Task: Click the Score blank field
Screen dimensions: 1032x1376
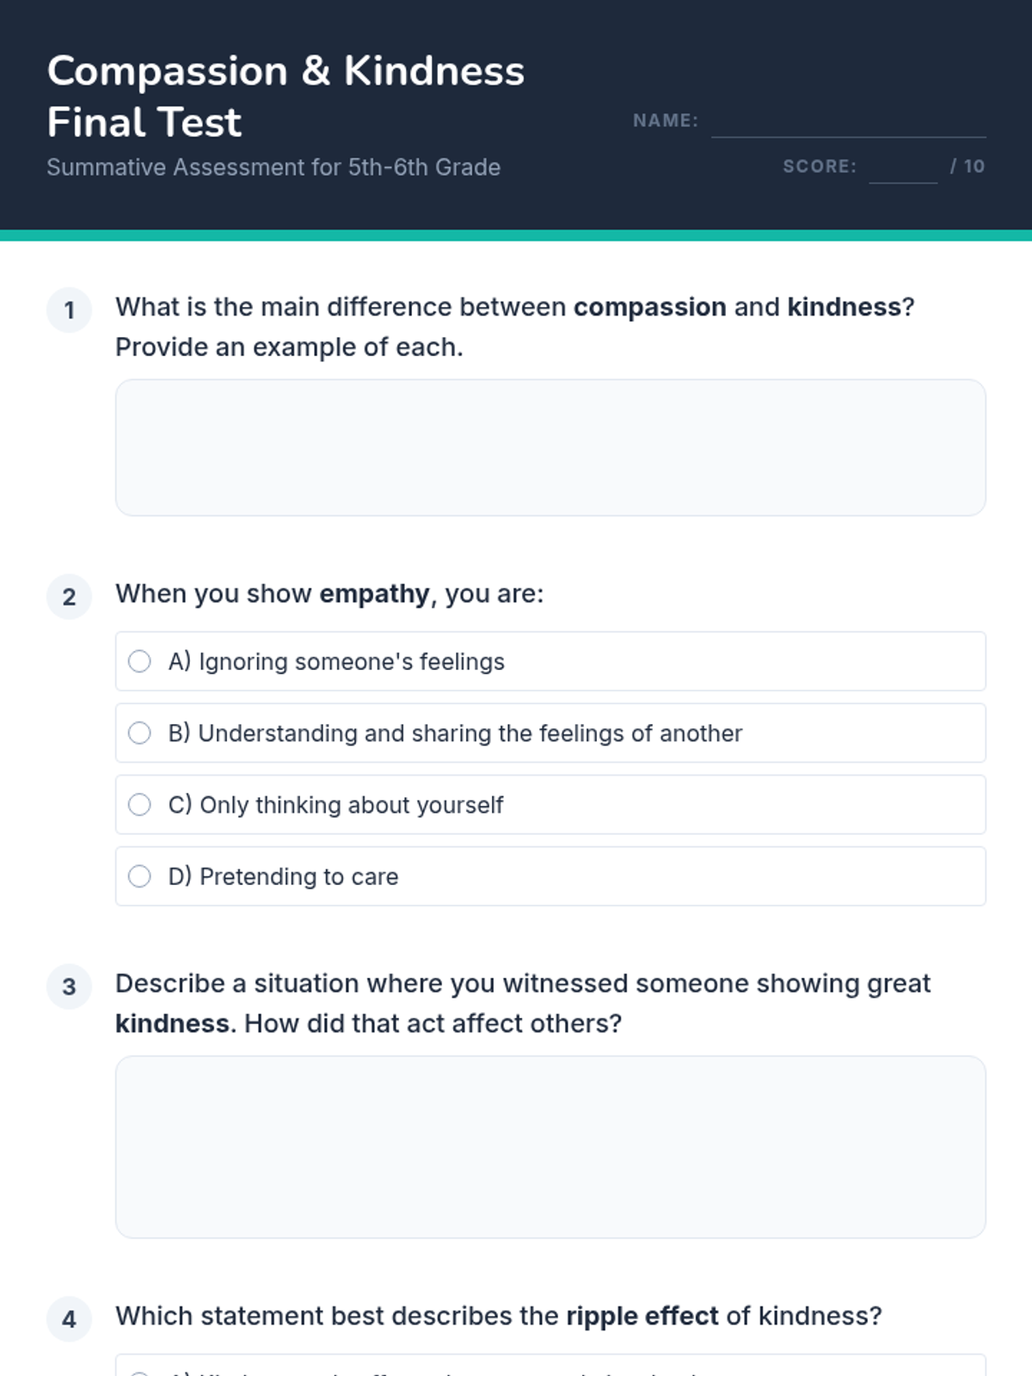Action: point(902,168)
